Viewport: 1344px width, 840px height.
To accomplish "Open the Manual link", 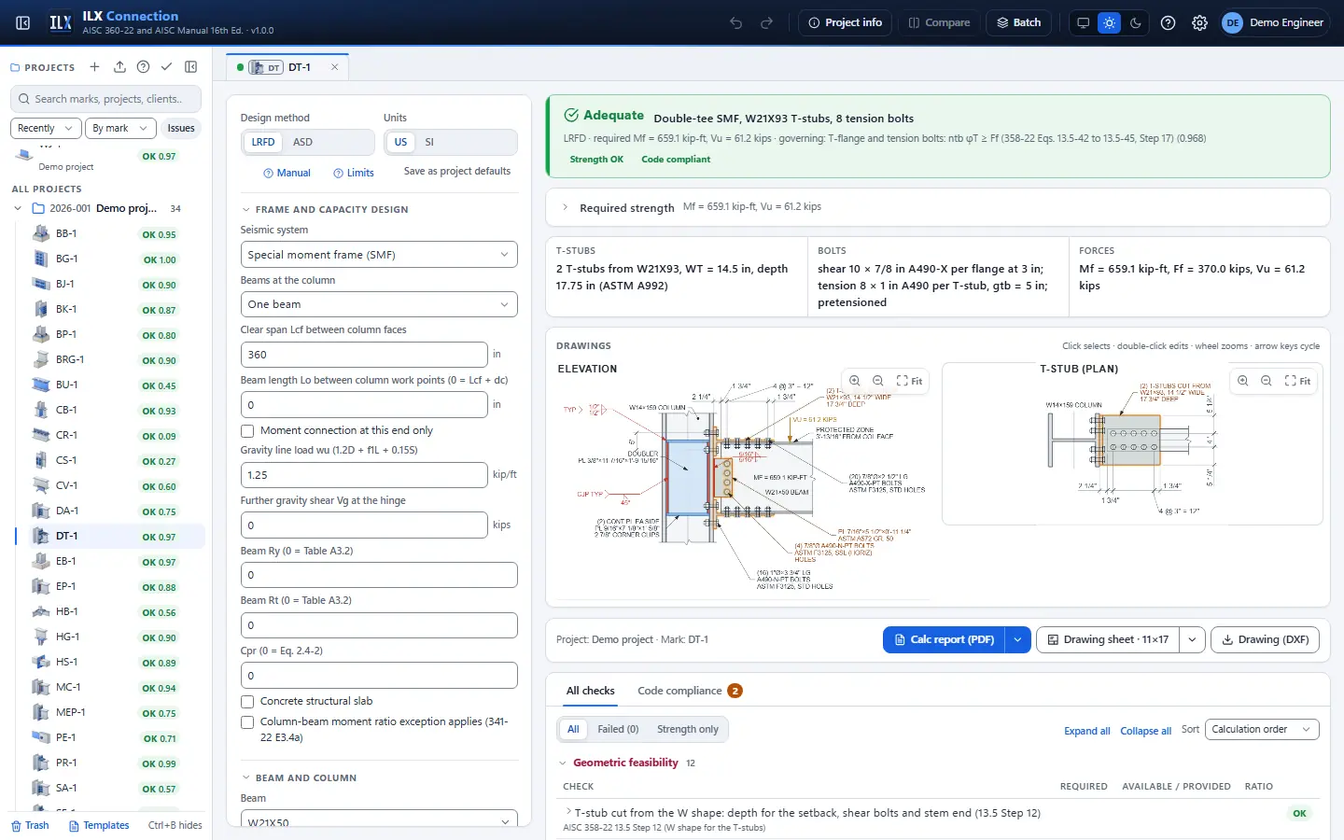I will pos(287,173).
